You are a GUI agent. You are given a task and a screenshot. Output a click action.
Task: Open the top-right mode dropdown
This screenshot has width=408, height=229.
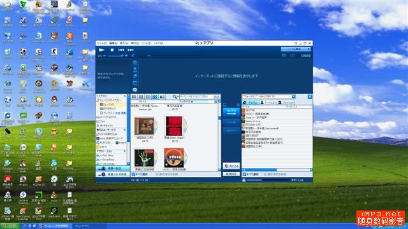click(296, 49)
